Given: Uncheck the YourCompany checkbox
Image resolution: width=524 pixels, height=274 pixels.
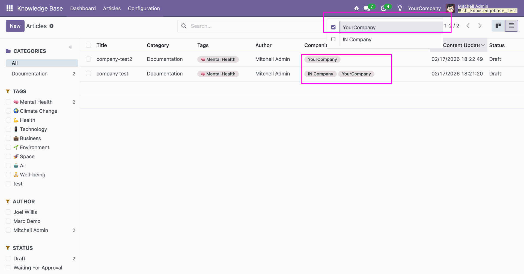Looking at the screenshot, I should [x=333, y=27].
